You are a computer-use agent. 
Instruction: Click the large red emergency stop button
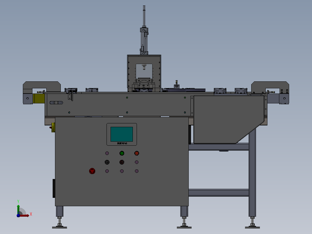tap(92, 171)
